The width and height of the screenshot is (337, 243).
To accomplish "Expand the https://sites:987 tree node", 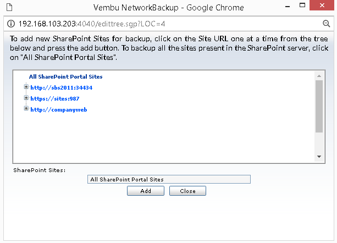I will pyautogui.click(x=26, y=98).
